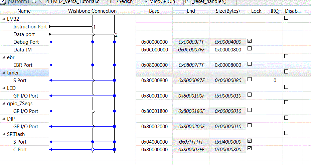Collapse the LM32 component tree

(x=4, y=19)
